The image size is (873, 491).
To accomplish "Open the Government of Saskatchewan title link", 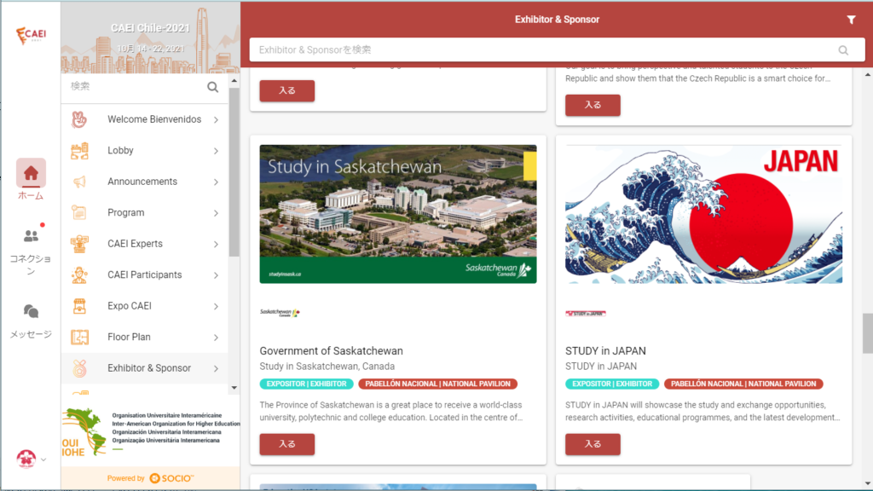I will tap(332, 350).
